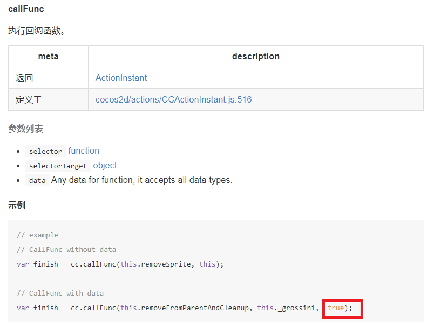
Task: Click the meta column header
Action: 48,57
